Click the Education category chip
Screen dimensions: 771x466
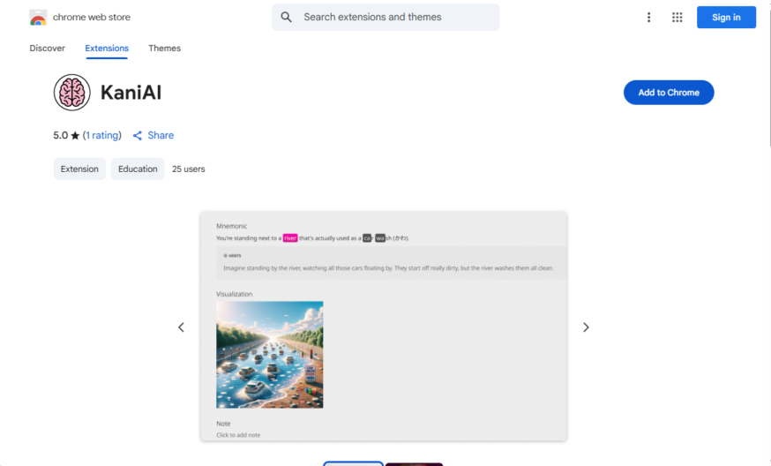pyautogui.click(x=138, y=169)
